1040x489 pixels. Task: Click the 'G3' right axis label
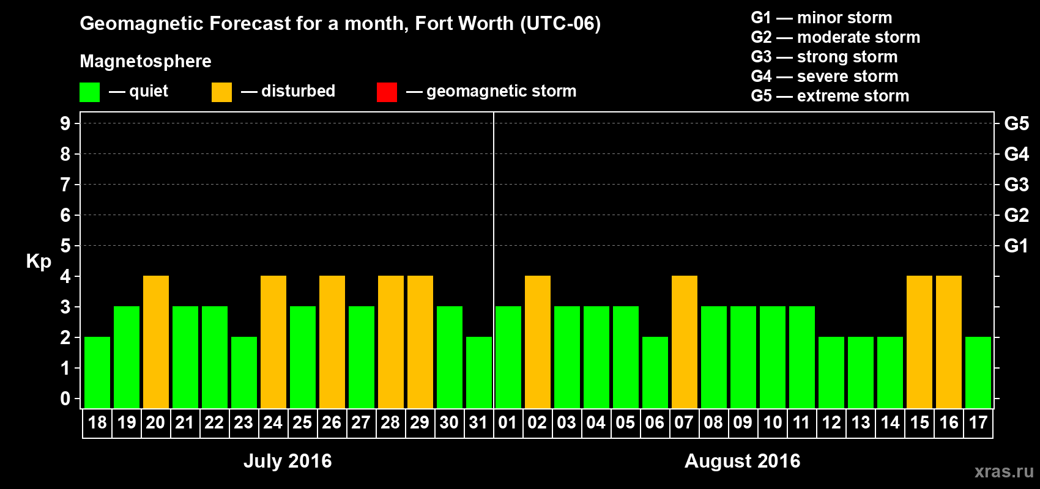(x=1017, y=185)
